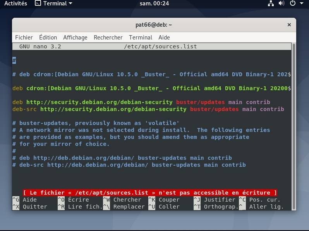This screenshot has width=309, height=231.
Task: Open the Terminal application menu dropdown
Action: click(x=53, y=3)
